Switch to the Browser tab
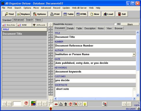The width and height of the screenshot is (141, 111). coord(118,28)
